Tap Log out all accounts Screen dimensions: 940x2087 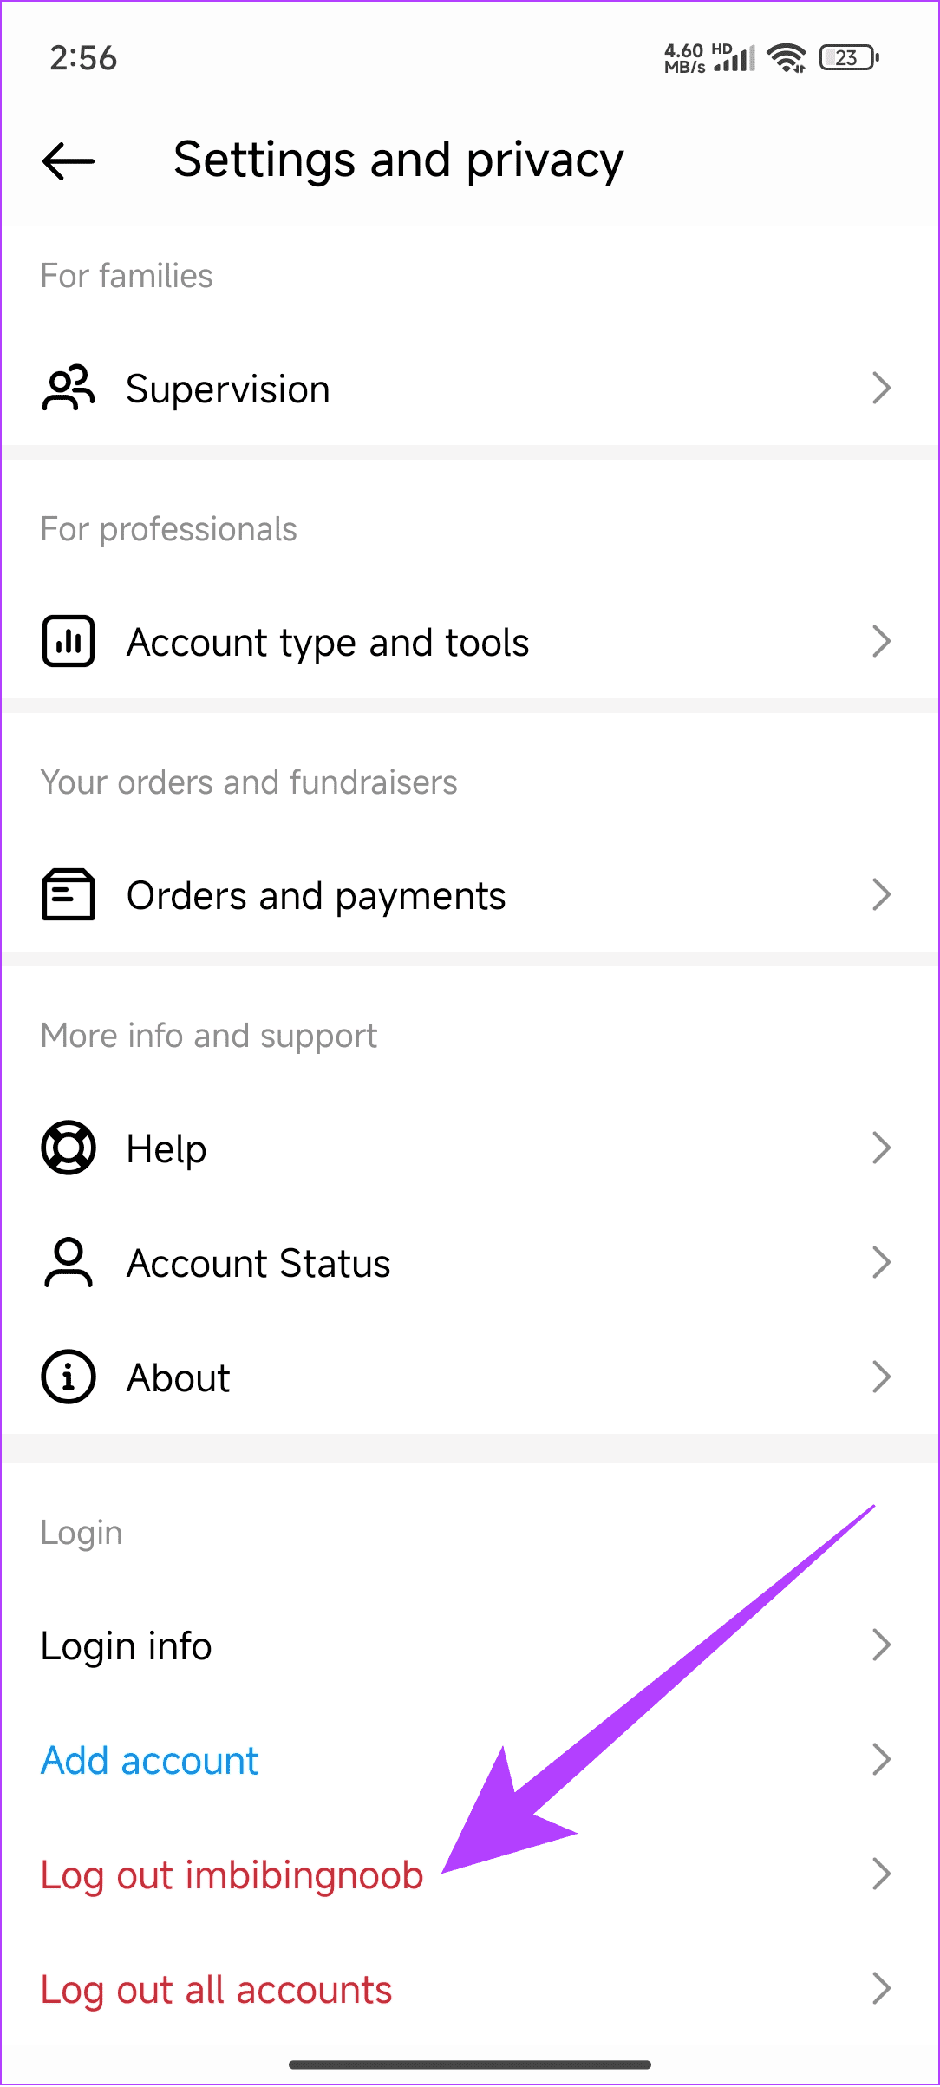[x=216, y=1990]
